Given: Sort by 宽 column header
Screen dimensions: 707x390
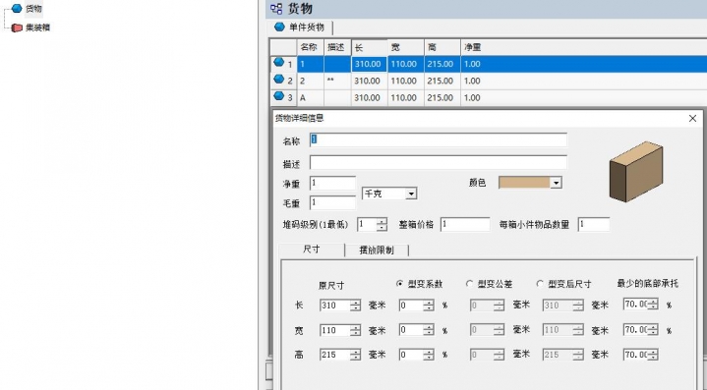Looking at the screenshot, I should [406, 47].
